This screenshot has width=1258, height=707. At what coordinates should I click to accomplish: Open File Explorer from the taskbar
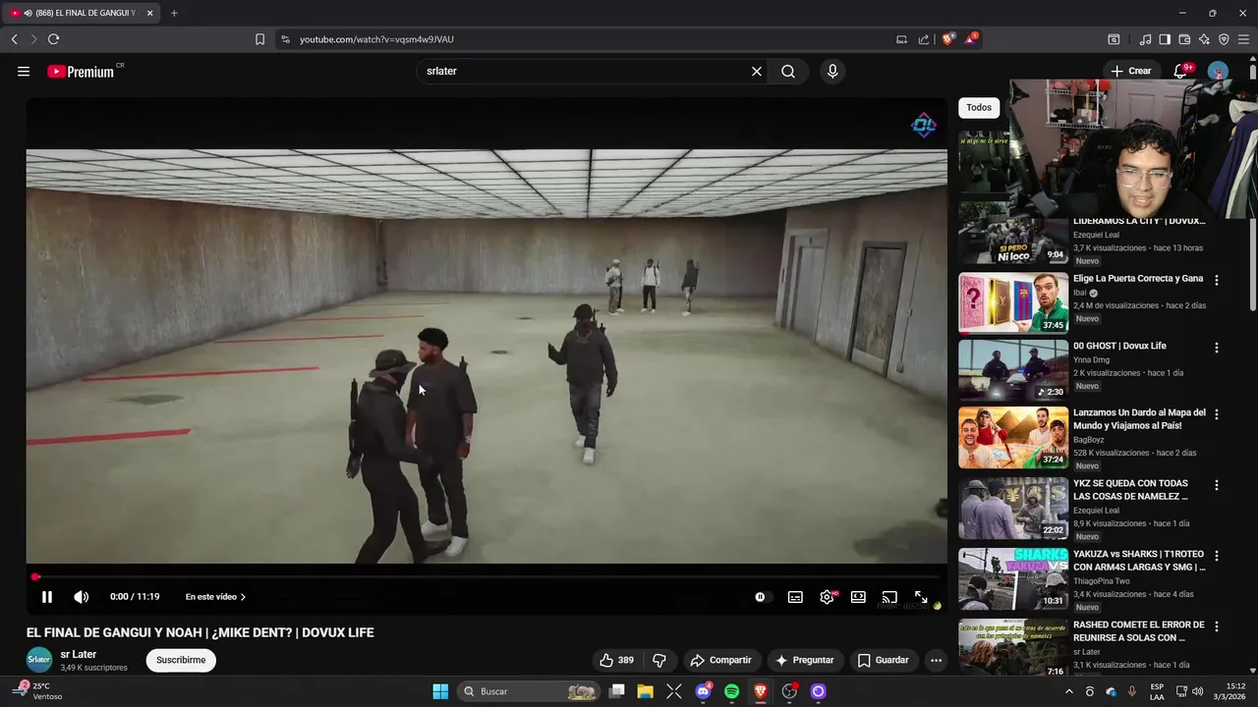point(645,691)
